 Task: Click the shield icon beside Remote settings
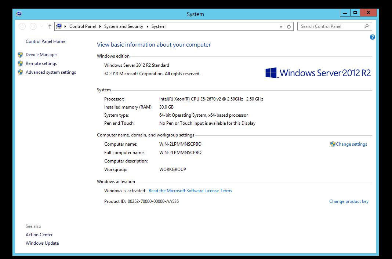point(20,63)
